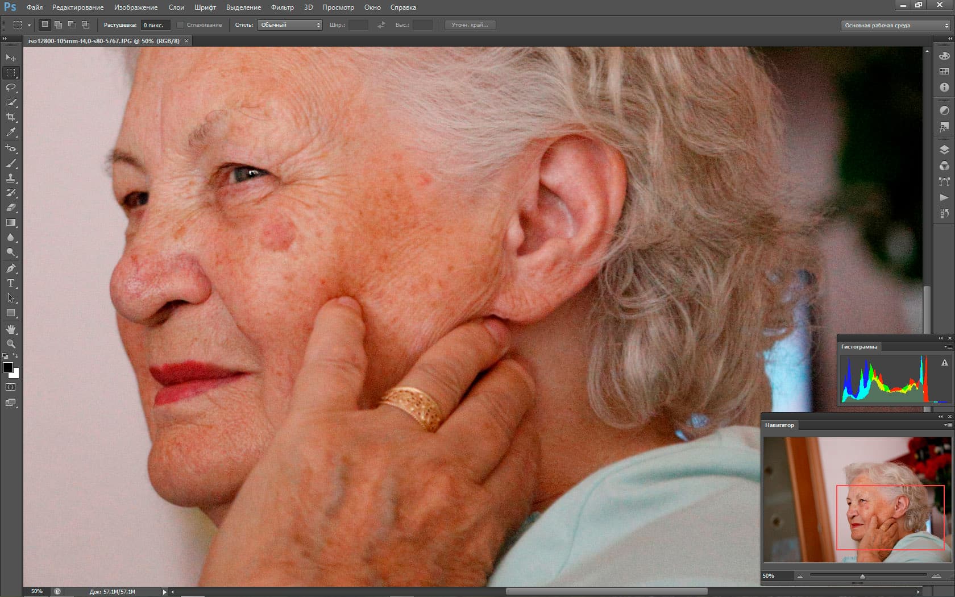Image resolution: width=955 pixels, height=597 pixels.
Task: Open the Info panel icon
Action: pyautogui.click(x=944, y=87)
